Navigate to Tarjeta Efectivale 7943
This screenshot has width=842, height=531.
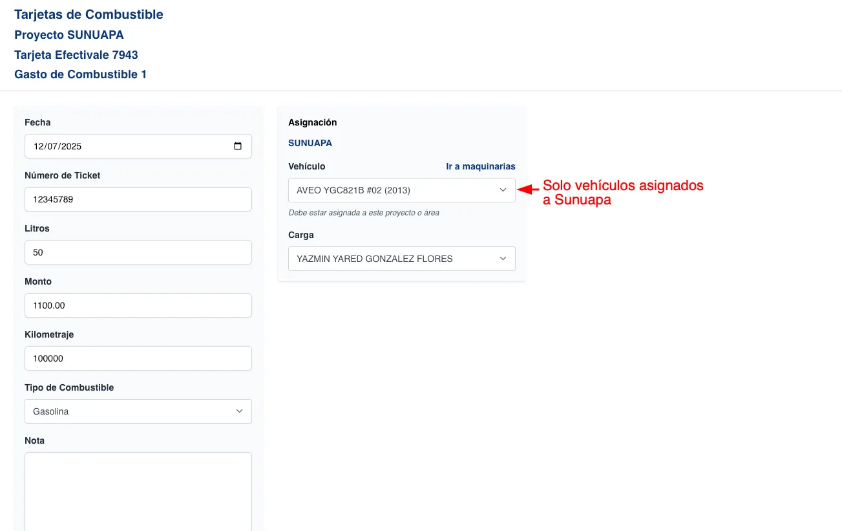coord(76,55)
